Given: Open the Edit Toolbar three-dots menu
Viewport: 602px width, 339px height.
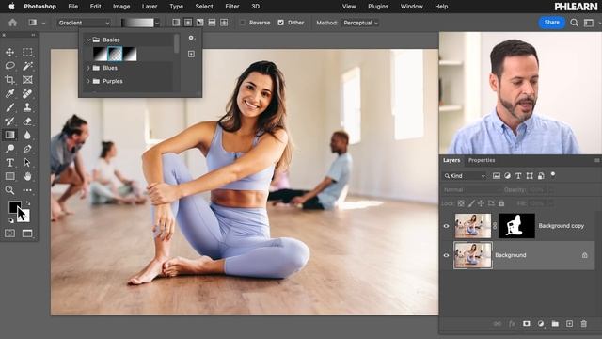Looking at the screenshot, I should tap(27, 190).
